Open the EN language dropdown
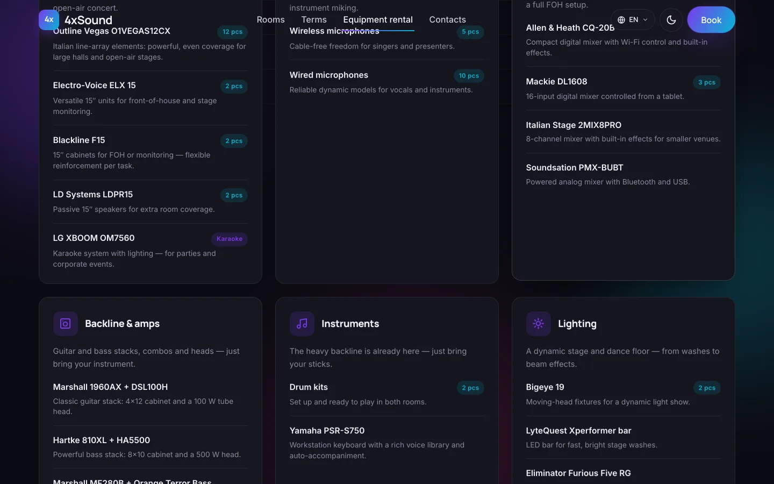Viewport: 774px width, 484px height. click(633, 20)
